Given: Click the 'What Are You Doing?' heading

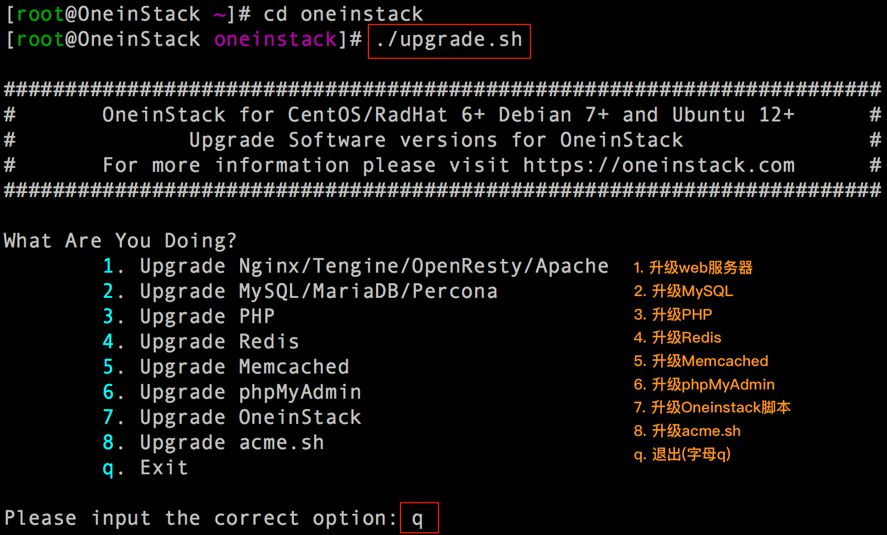Looking at the screenshot, I should tap(120, 241).
